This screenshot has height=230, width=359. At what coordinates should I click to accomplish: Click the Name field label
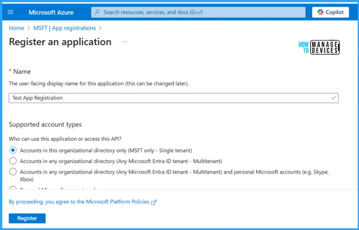pyautogui.click(x=22, y=72)
